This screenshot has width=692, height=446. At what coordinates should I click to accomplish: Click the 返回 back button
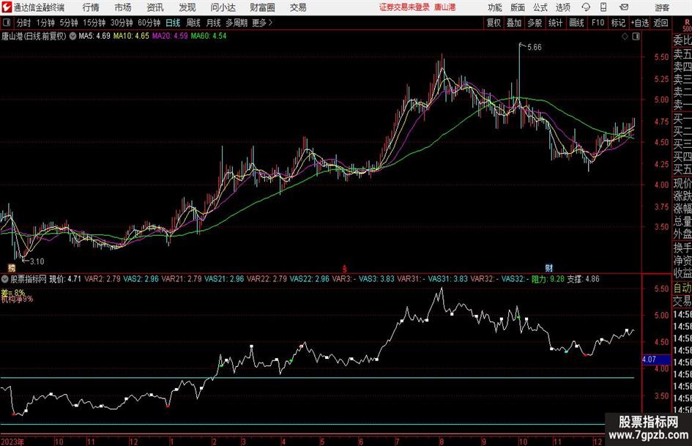(661, 23)
